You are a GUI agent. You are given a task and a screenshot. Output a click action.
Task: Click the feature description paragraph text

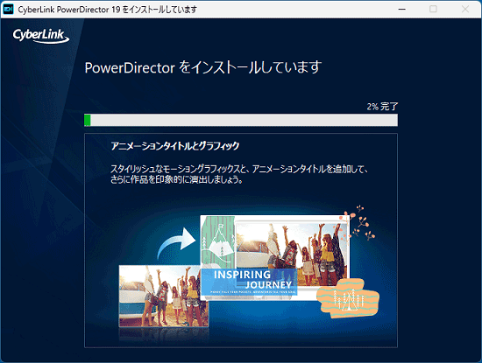[x=239, y=174]
